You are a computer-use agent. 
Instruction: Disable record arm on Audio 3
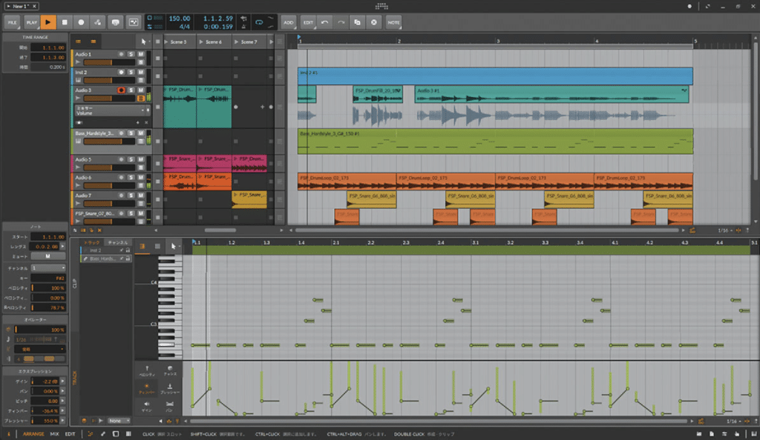pyautogui.click(x=121, y=90)
